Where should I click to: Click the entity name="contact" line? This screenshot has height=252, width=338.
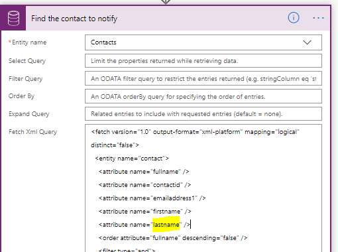(x=132, y=158)
